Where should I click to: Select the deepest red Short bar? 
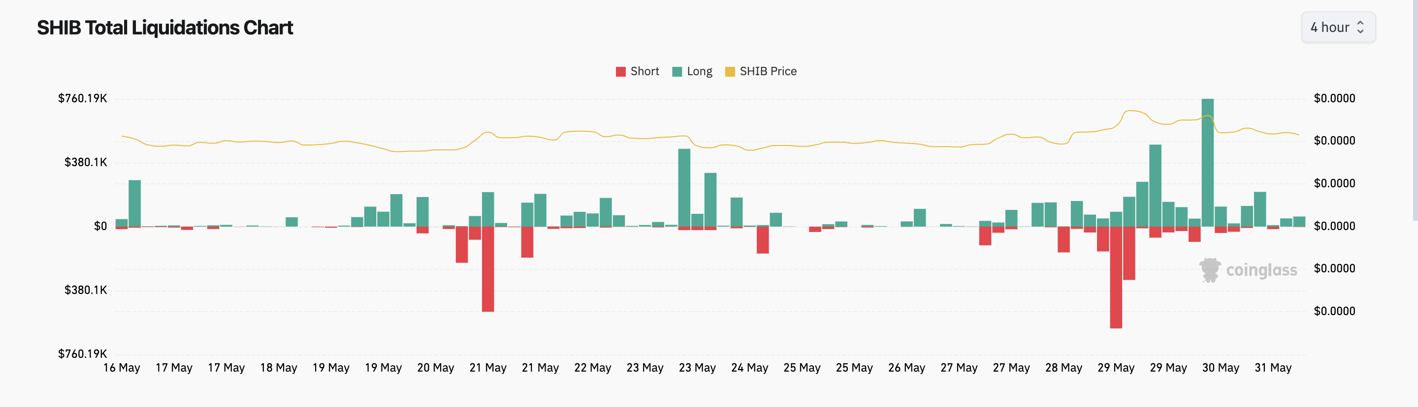(x=1116, y=277)
